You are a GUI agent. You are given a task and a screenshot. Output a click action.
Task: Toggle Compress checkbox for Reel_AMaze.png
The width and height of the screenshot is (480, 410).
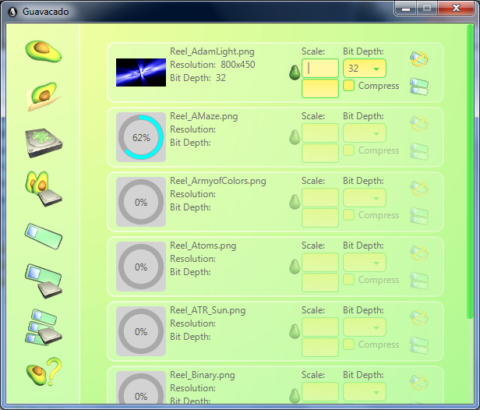(348, 150)
